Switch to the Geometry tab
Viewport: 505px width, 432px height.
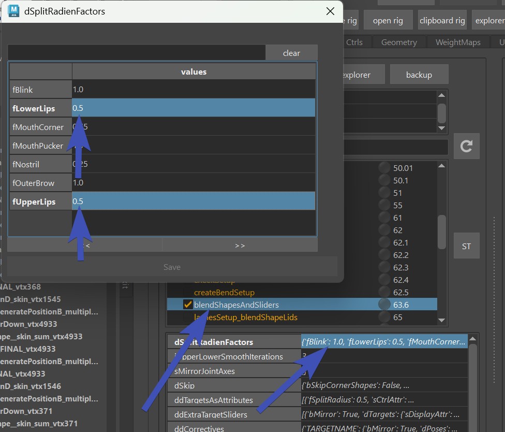click(398, 42)
